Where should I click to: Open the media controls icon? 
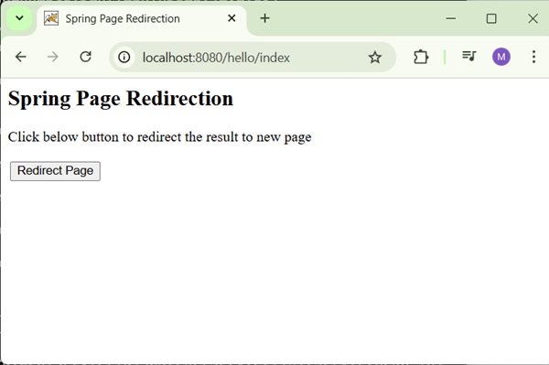pyautogui.click(x=469, y=57)
